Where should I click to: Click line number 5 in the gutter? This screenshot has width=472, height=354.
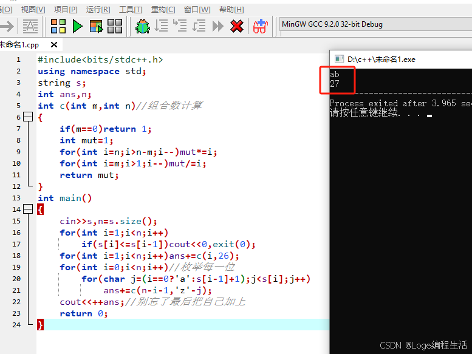[18, 106]
